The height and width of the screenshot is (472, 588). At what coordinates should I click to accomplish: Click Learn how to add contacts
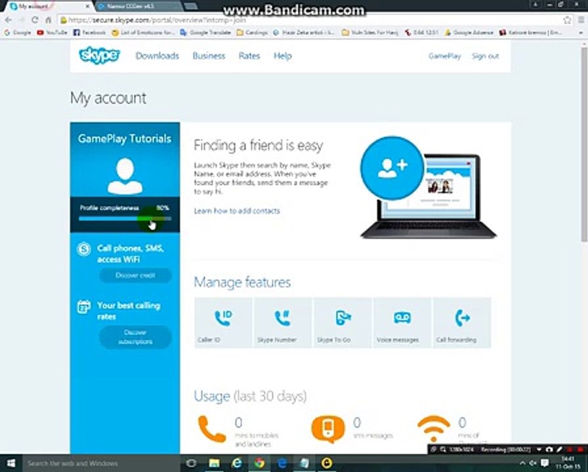click(x=237, y=211)
